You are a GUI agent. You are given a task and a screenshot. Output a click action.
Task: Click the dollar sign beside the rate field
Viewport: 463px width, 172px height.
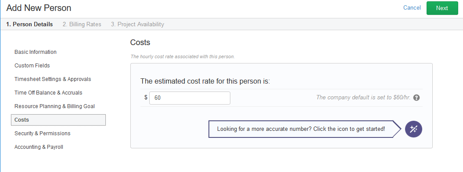click(x=146, y=98)
